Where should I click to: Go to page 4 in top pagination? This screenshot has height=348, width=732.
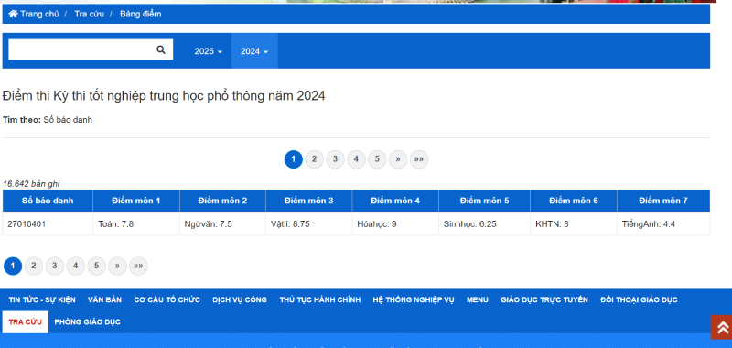pyautogui.click(x=356, y=159)
